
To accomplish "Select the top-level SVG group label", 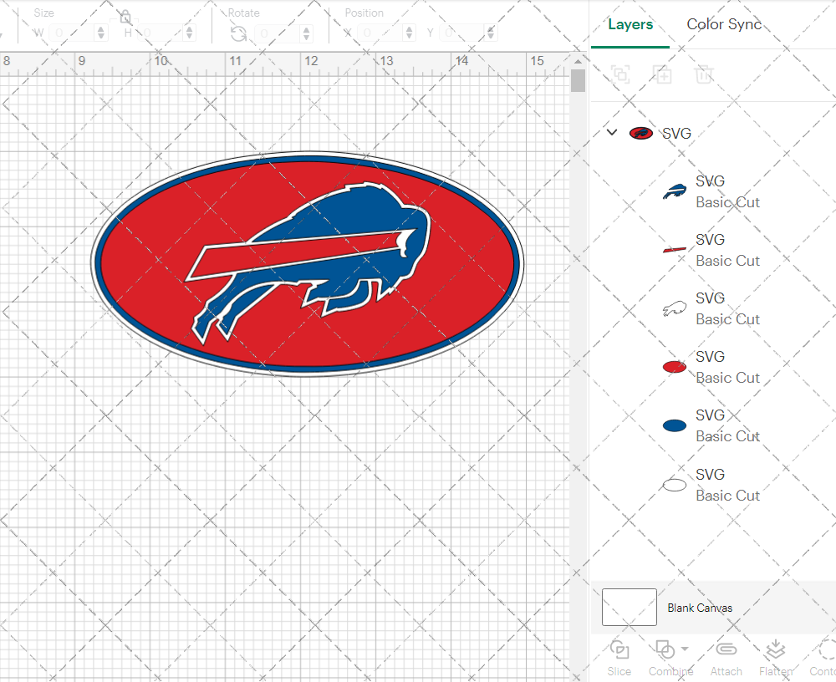I will point(676,133).
